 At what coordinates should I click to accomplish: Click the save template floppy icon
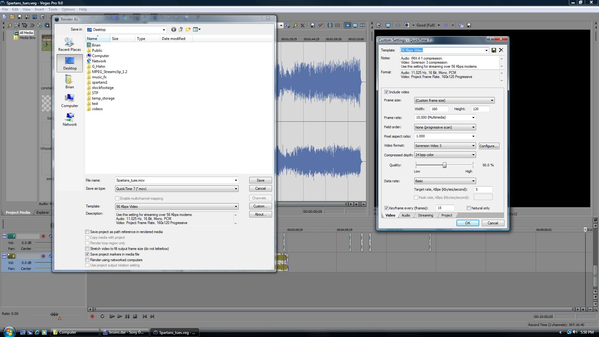click(x=494, y=50)
